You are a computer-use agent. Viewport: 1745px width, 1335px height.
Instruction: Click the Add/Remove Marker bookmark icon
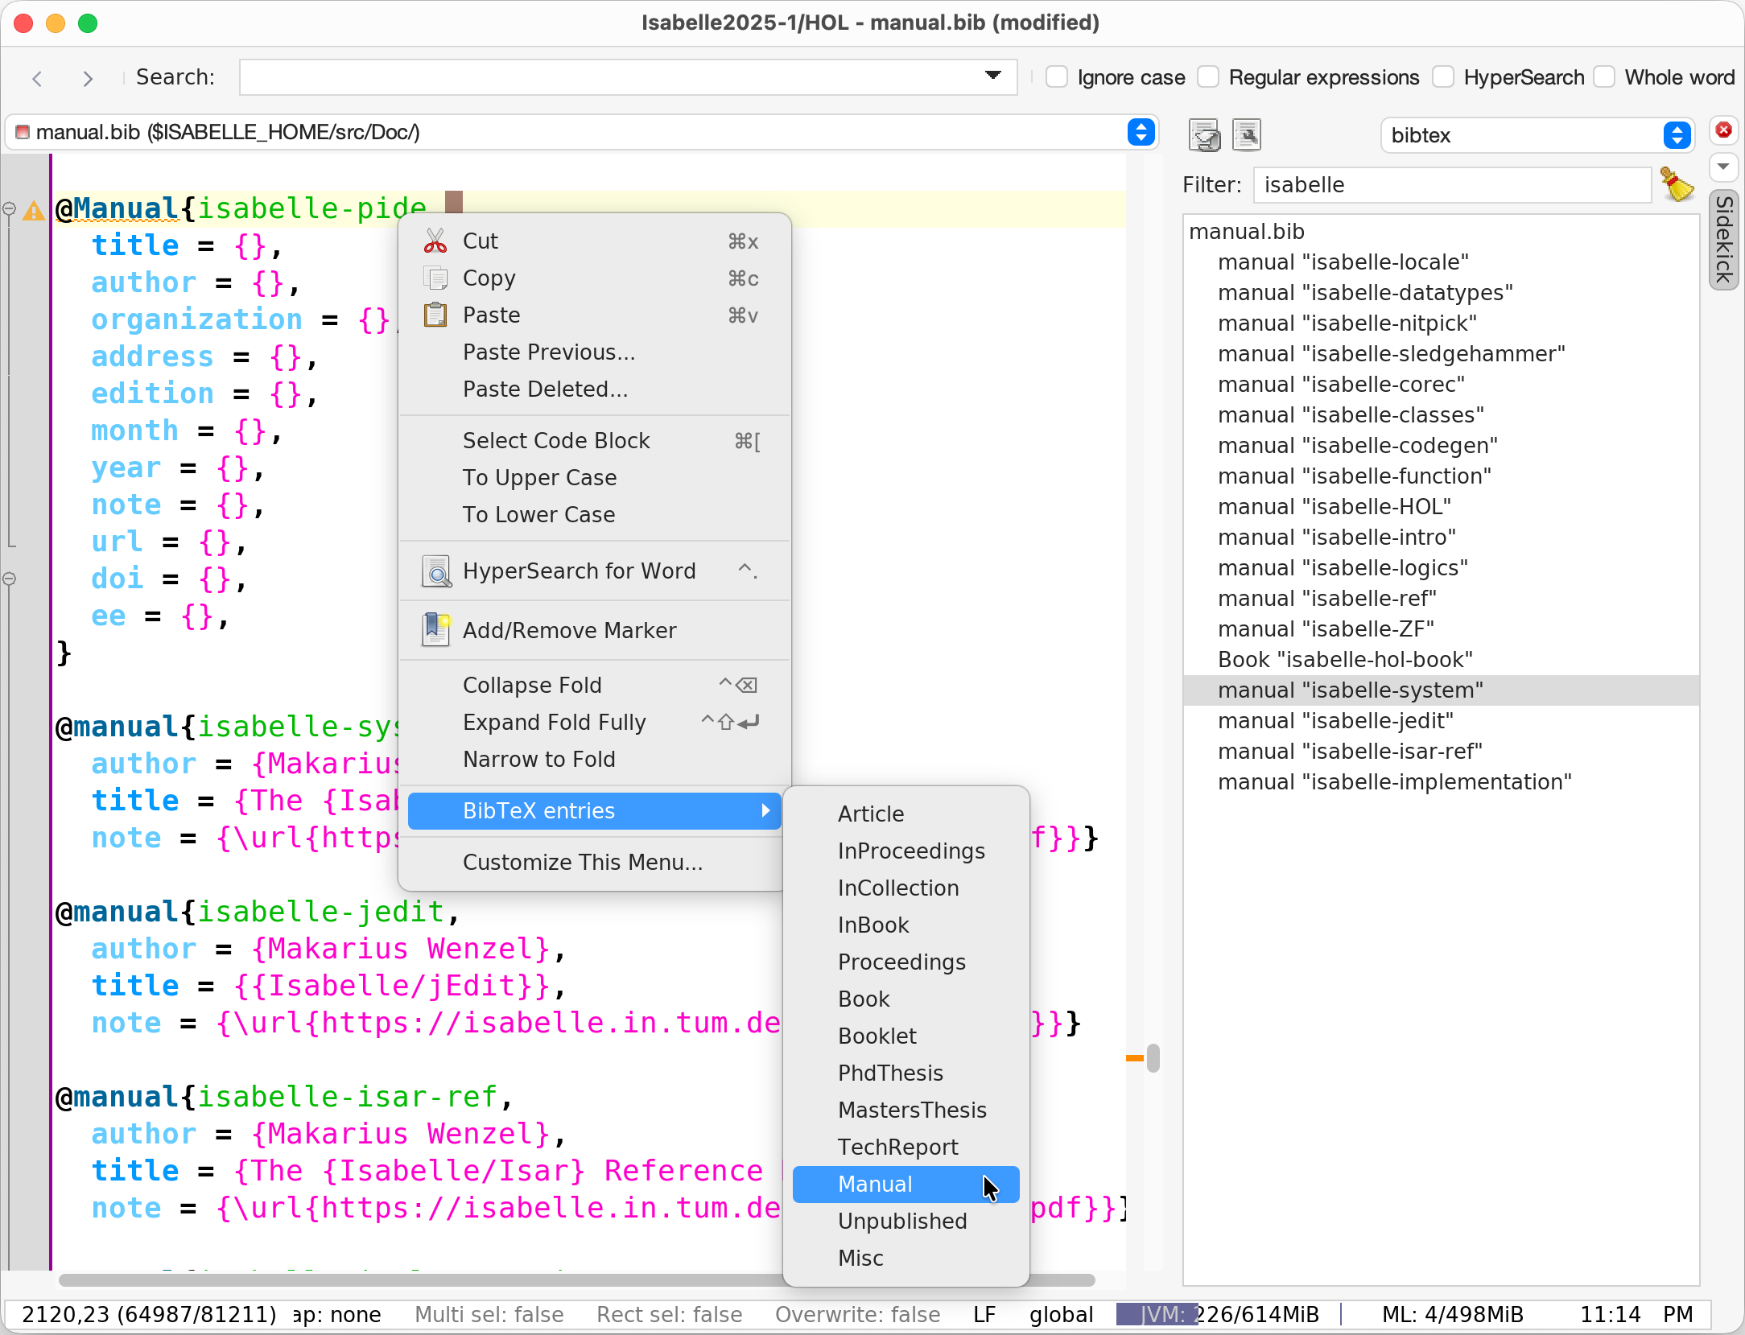(435, 630)
